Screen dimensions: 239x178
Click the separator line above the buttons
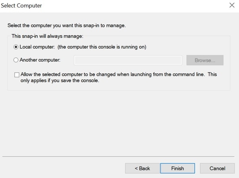pos(119,157)
